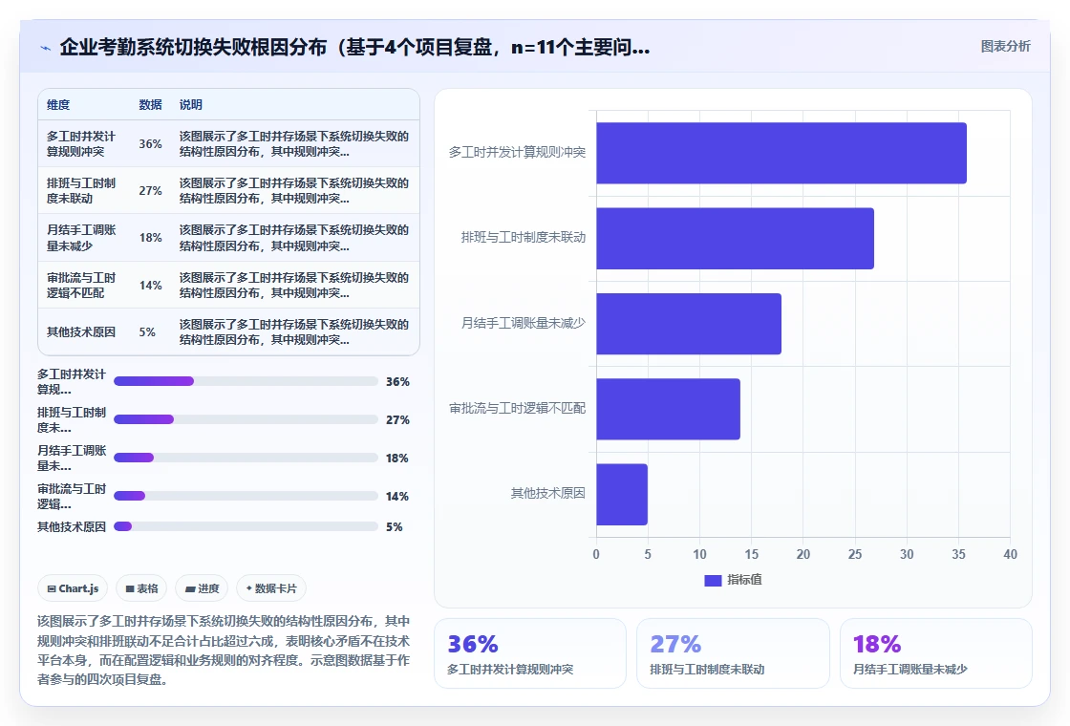1070x726 pixels.
Task: Click the 月结手工调账量未减少 progress bar at 18%
Action: 246,458
